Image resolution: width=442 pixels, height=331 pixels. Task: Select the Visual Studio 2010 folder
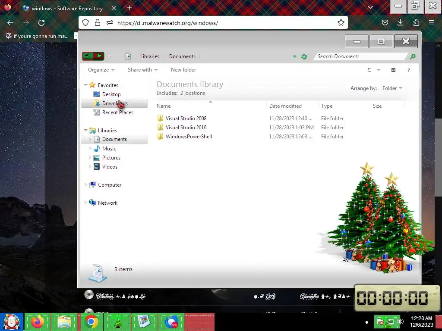(x=186, y=128)
